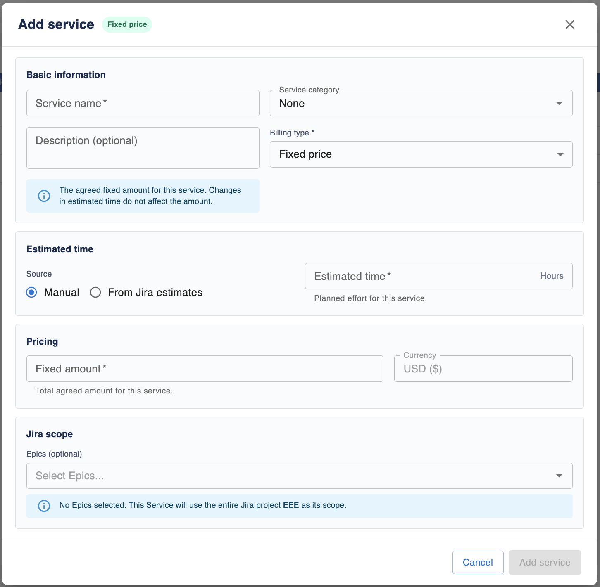Click the info icon beside fixed amount note
Viewport: 600px width, 587px height.
44,196
